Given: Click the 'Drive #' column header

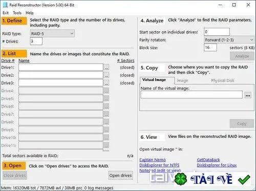Looking at the screenshot, I should (8, 60).
